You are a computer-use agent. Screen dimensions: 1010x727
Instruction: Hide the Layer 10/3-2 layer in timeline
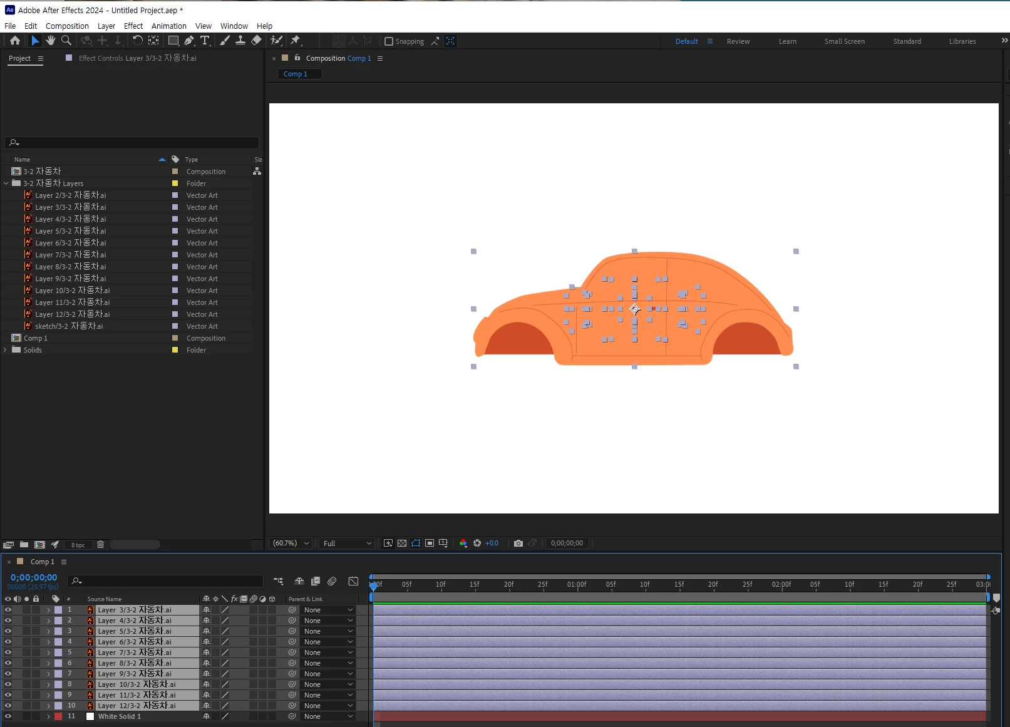(x=8, y=684)
